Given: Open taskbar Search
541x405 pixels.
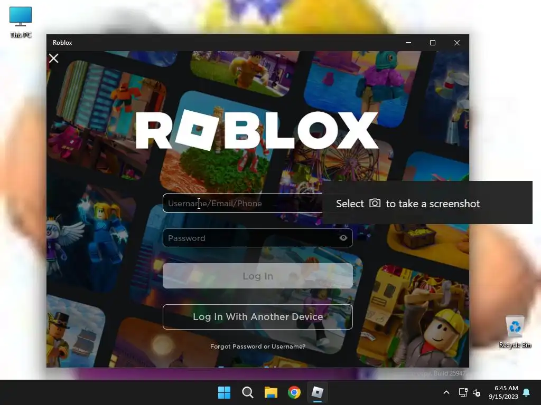Looking at the screenshot, I should click(x=247, y=392).
